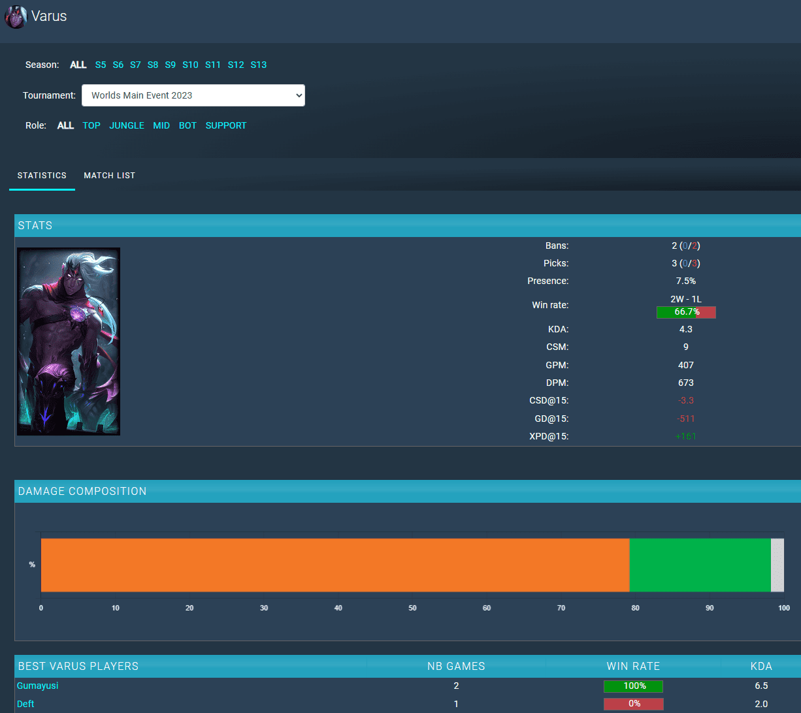Click the XPD@15 value +161
The height and width of the screenshot is (713, 801).
[x=686, y=436]
